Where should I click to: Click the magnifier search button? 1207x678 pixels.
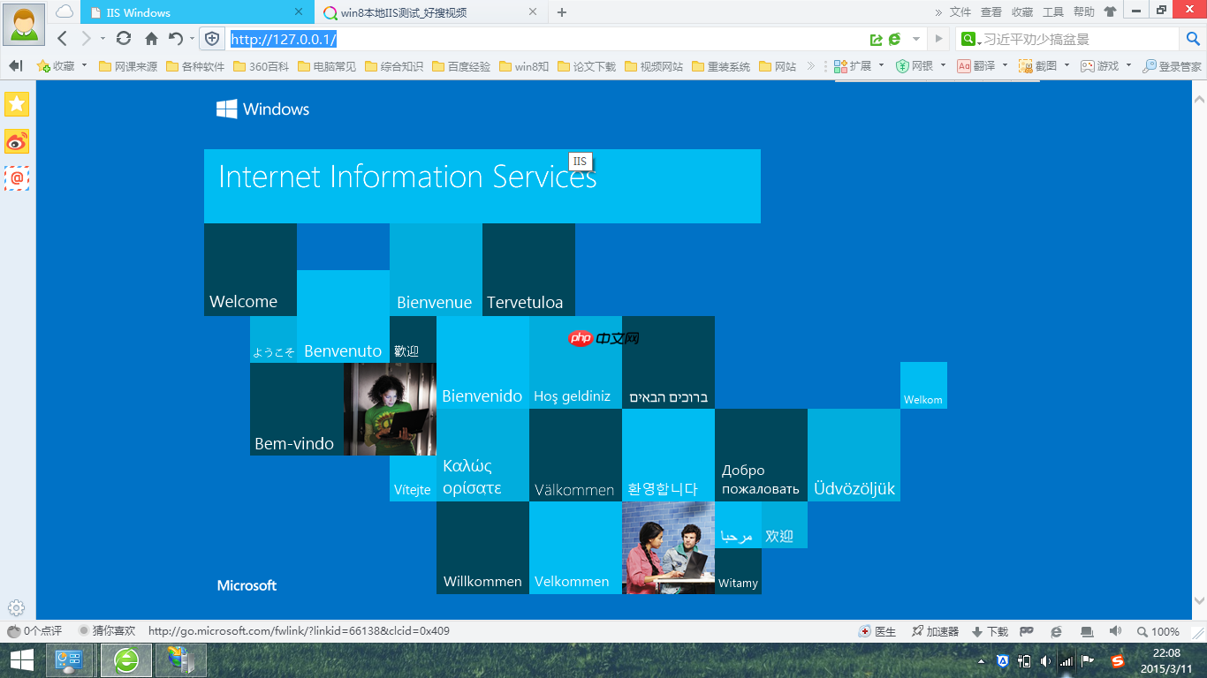click(1191, 39)
